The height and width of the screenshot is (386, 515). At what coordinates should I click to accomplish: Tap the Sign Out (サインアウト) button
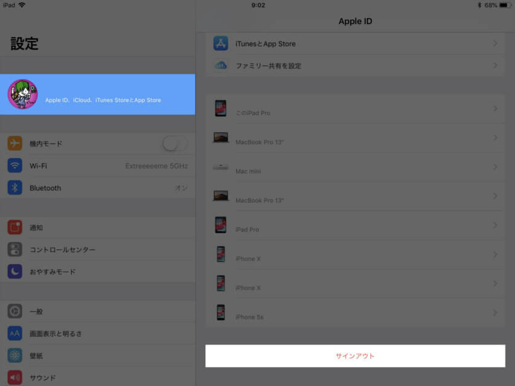point(356,356)
